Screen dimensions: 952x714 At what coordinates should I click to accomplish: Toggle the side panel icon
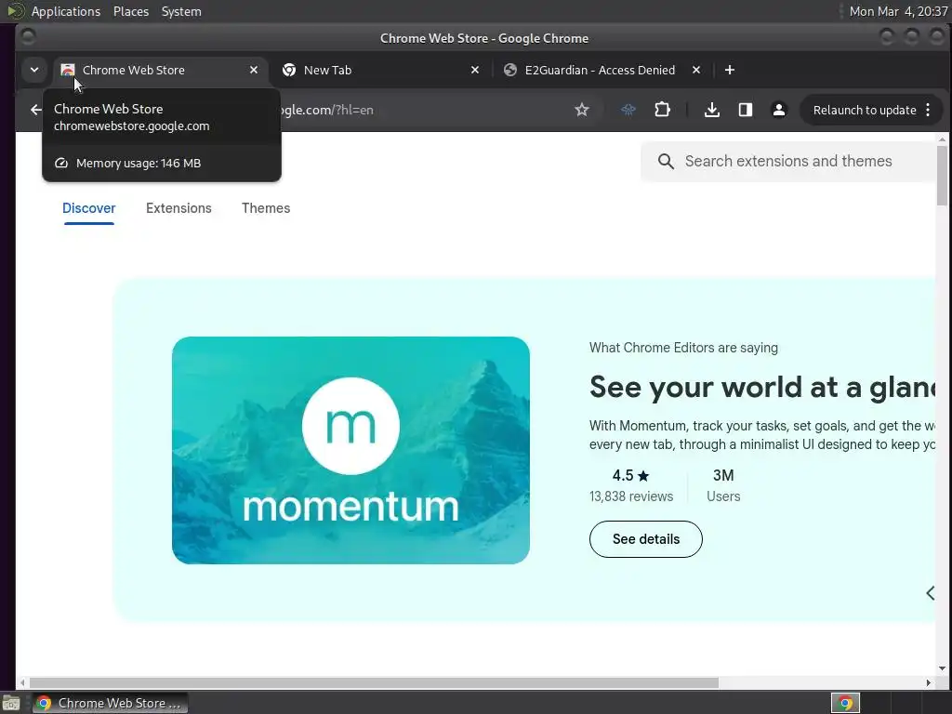(746, 110)
